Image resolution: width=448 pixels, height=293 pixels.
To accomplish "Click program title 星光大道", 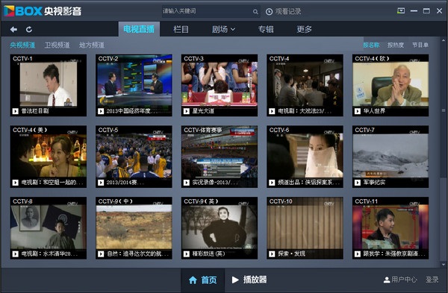I will pyautogui.click(x=203, y=111).
